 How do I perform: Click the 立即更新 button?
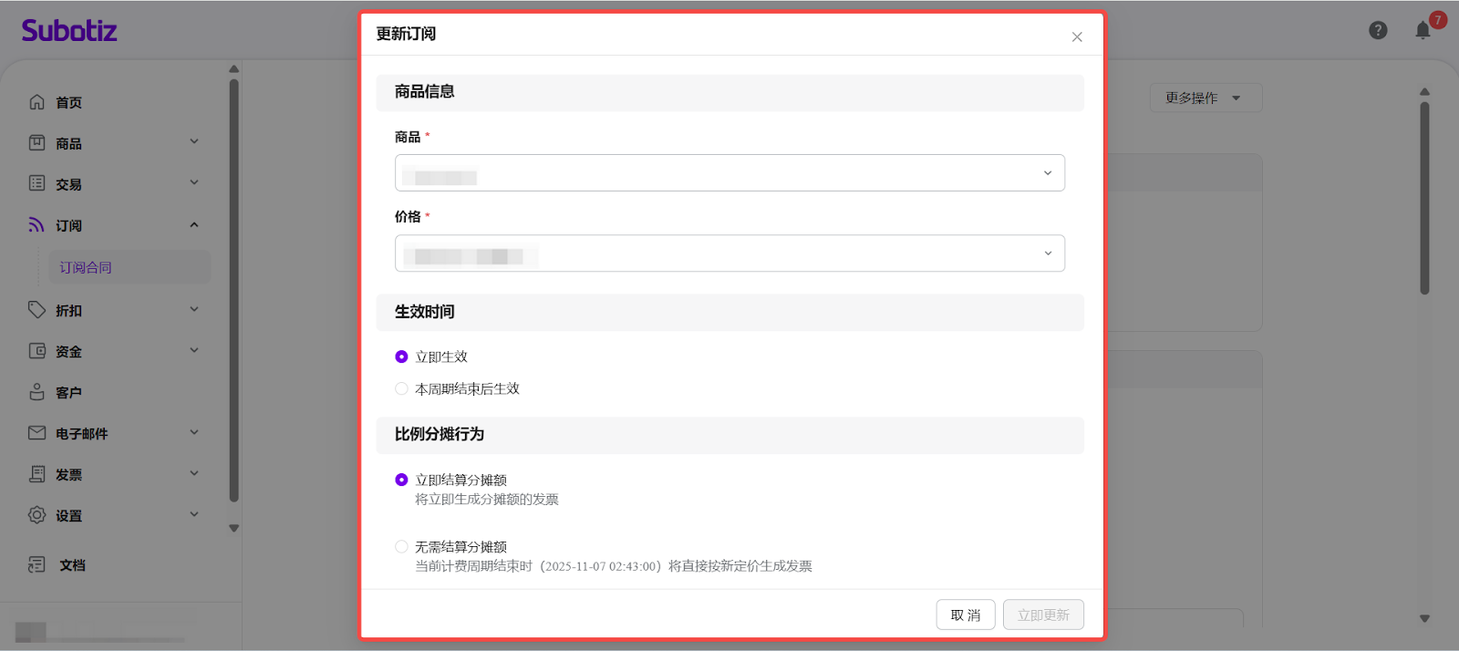[x=1043, y=615]
